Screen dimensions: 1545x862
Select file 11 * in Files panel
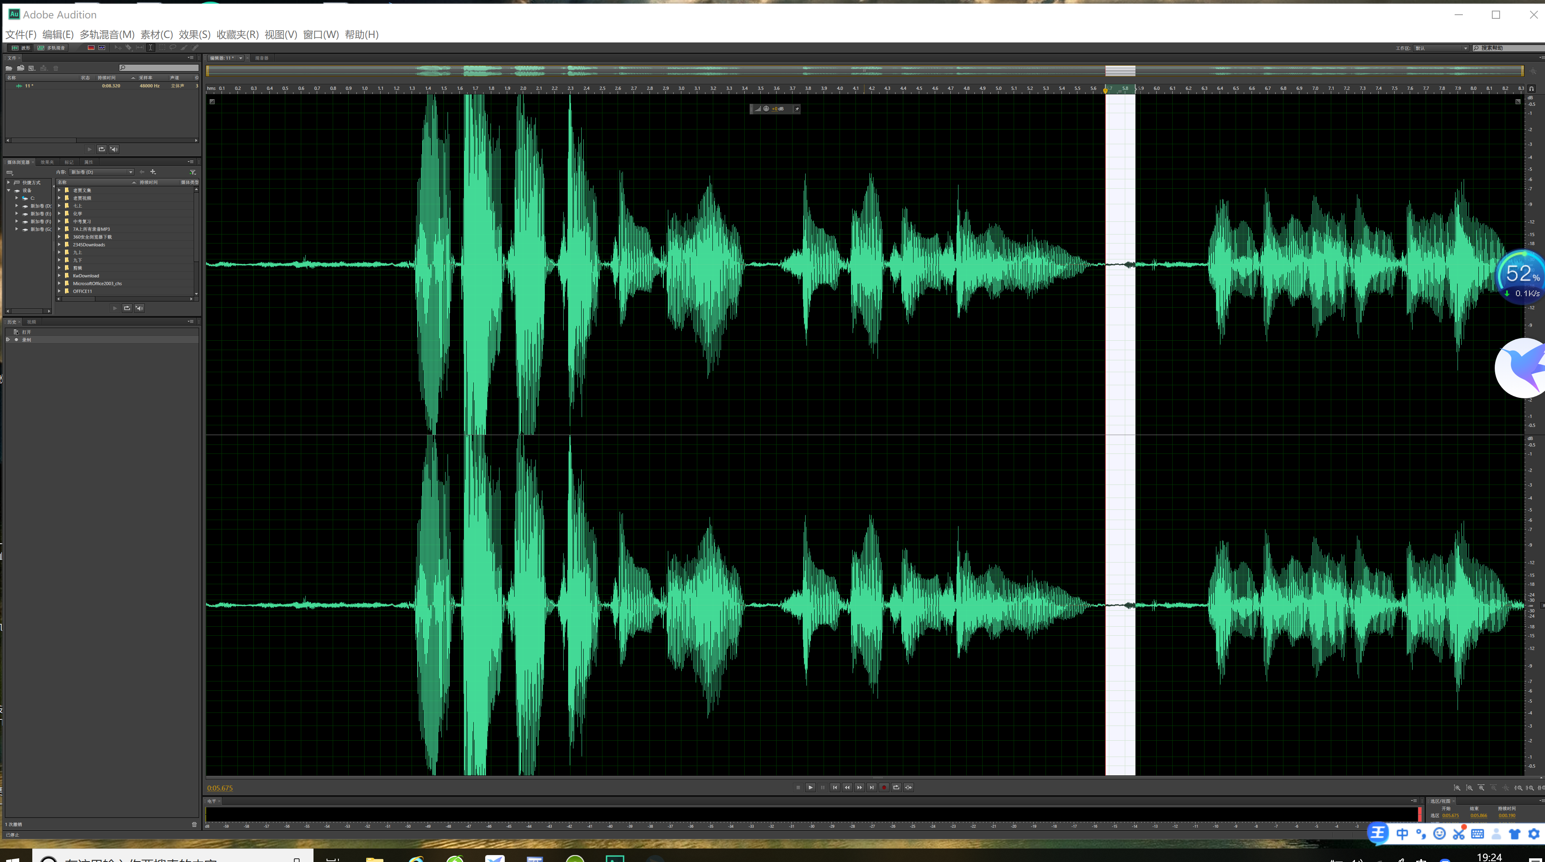point(102,86)
